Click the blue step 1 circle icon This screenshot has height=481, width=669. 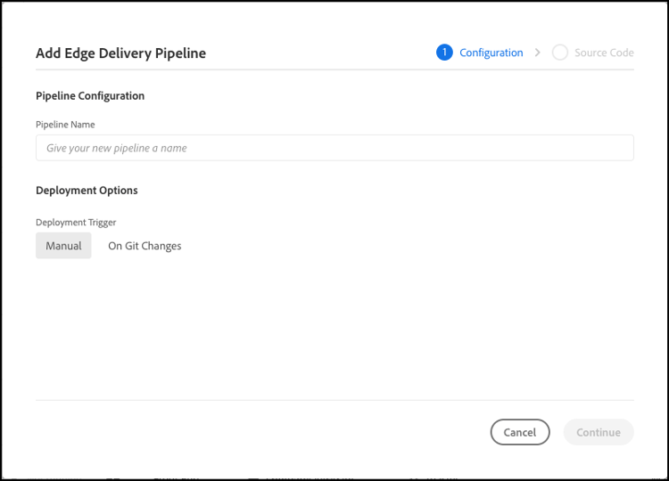tap(444, 53)
